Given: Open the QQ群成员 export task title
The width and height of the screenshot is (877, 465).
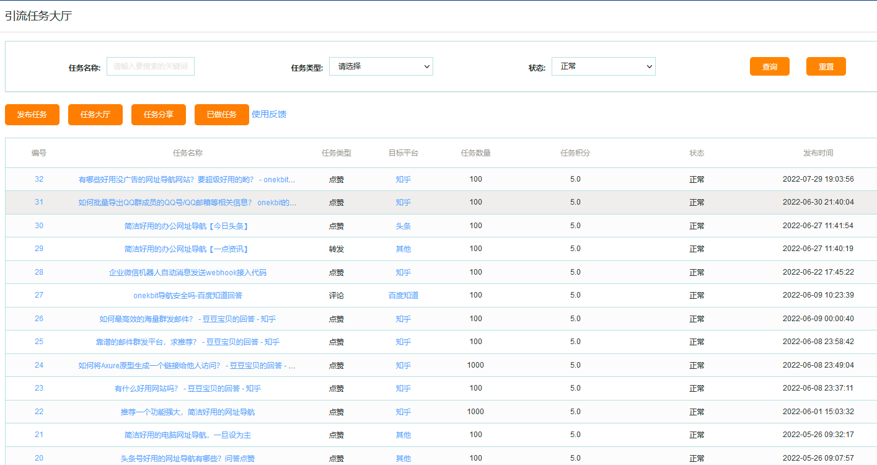Looking at the screenshot, I should [187, 203].
